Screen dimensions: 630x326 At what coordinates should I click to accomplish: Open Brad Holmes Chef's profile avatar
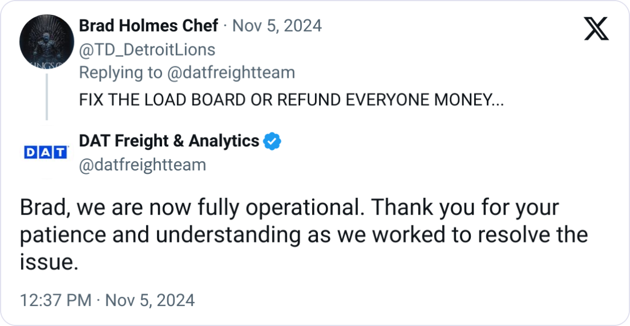pos(46,39)
